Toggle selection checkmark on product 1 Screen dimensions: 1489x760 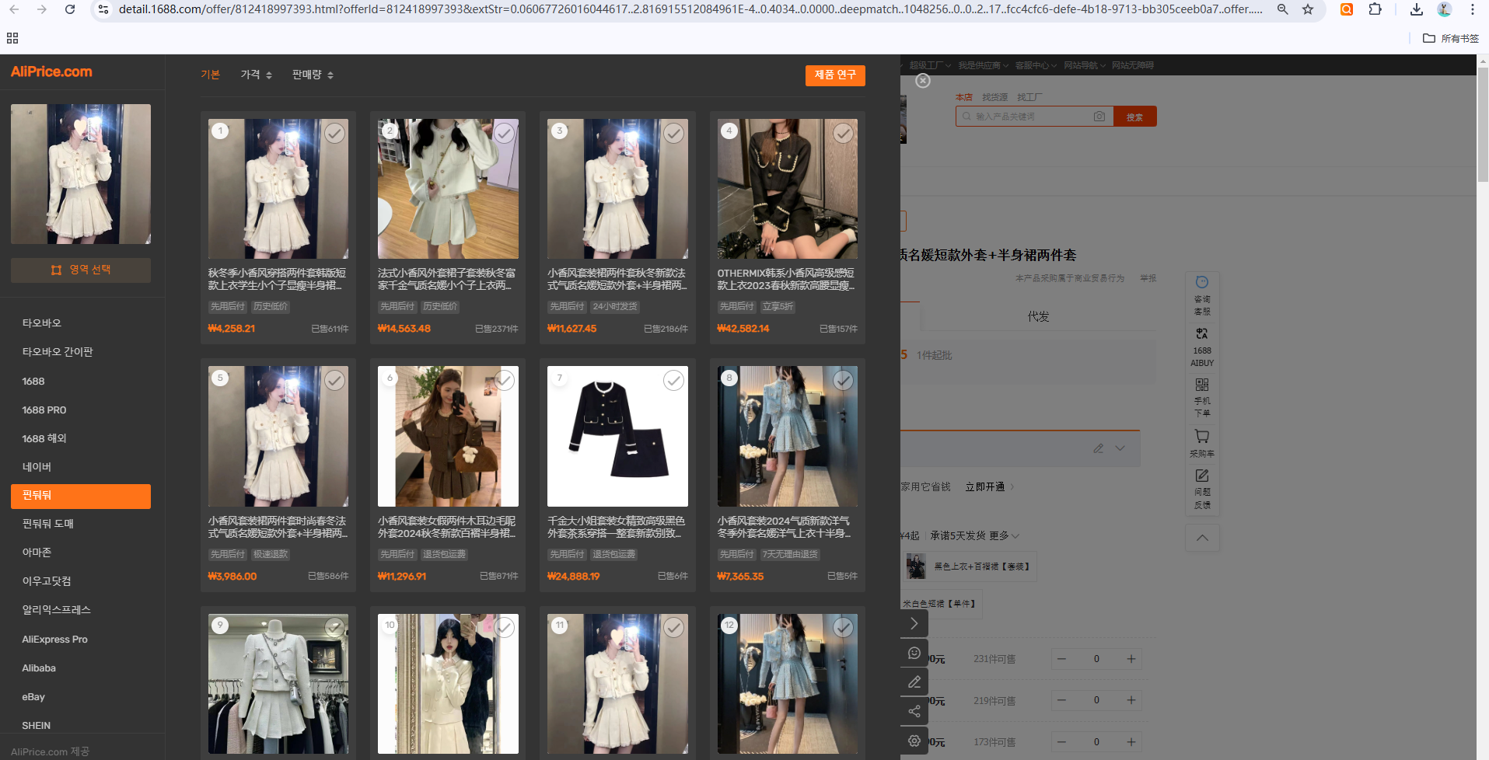pos(334,133)
